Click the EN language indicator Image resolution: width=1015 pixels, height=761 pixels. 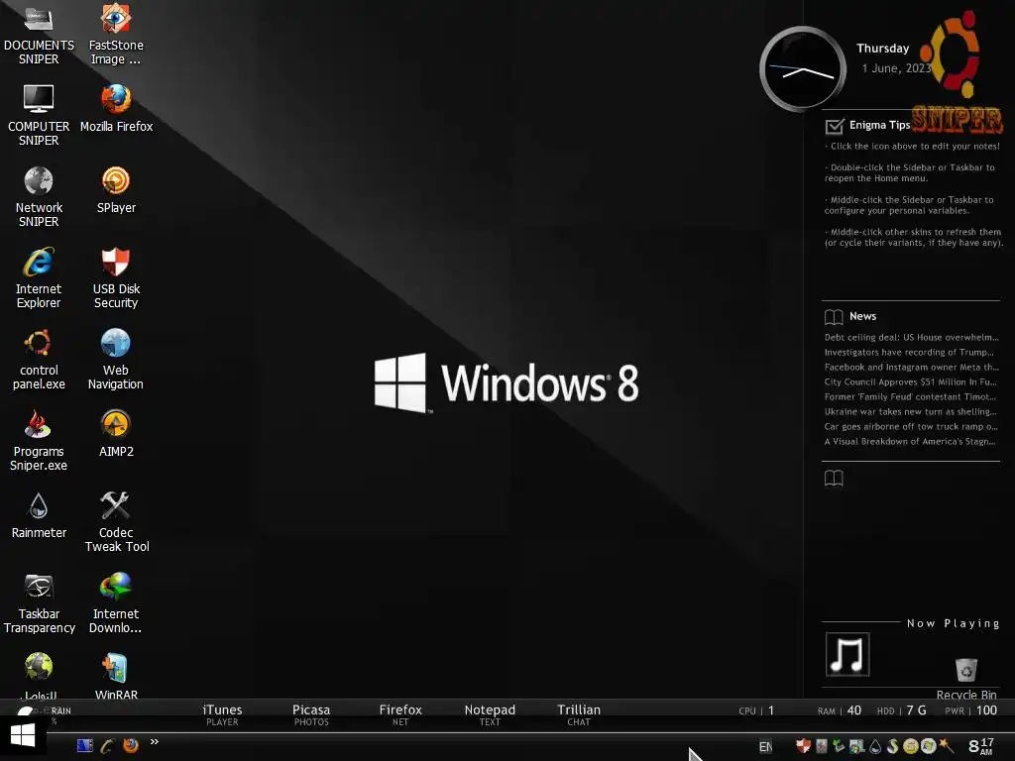point(765,747)
